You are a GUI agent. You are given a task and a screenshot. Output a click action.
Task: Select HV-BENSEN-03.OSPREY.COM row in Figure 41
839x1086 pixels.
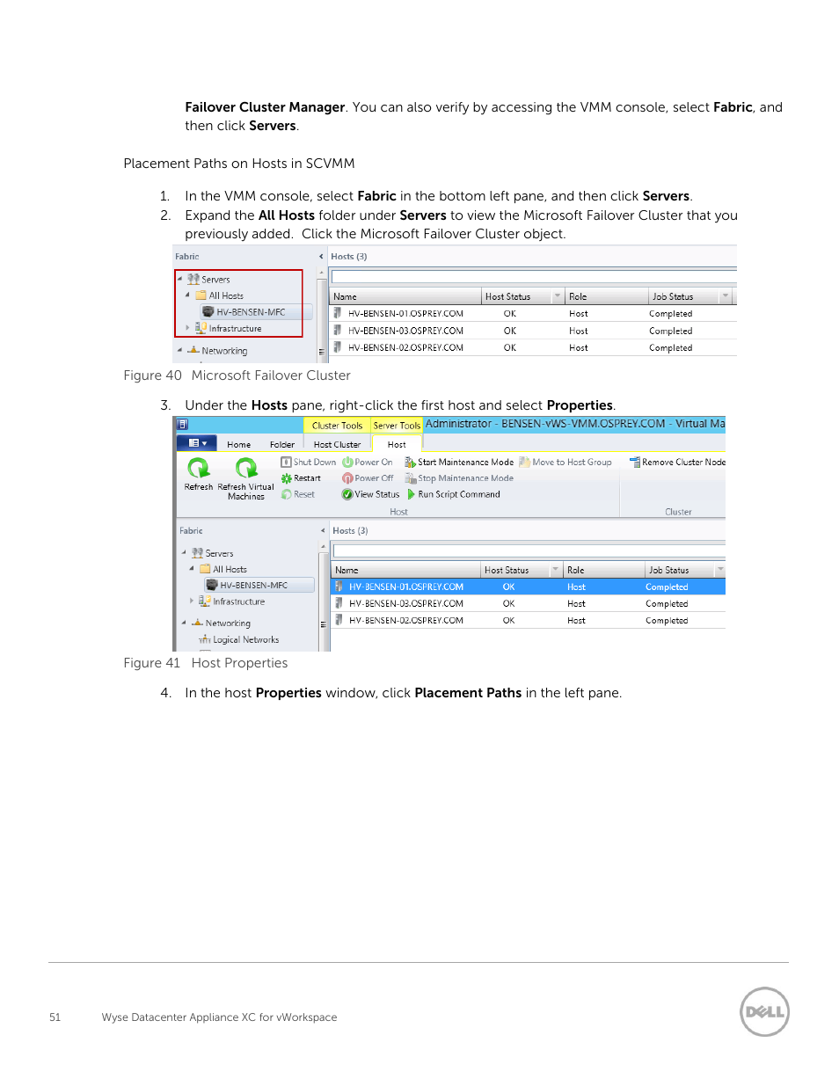(528, 603)
